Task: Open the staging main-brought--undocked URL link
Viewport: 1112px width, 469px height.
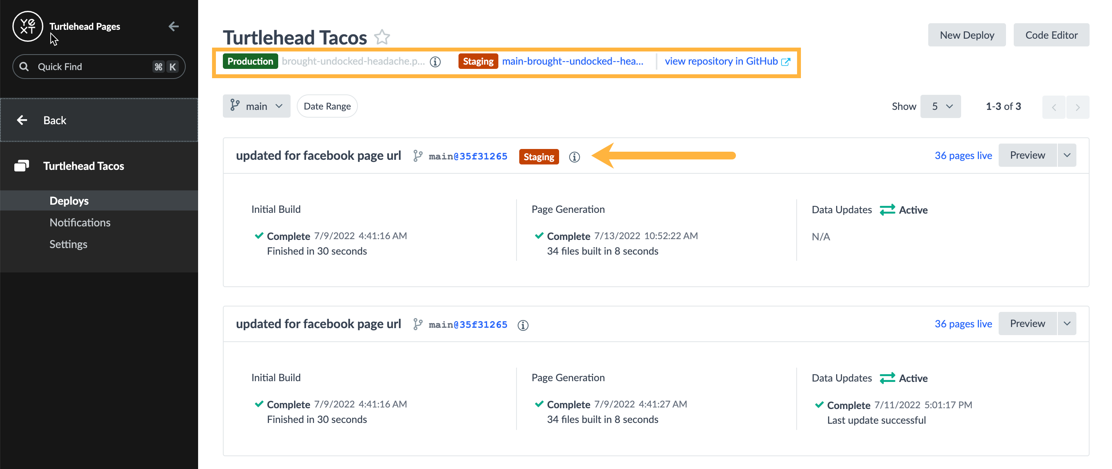Action: 572,61
